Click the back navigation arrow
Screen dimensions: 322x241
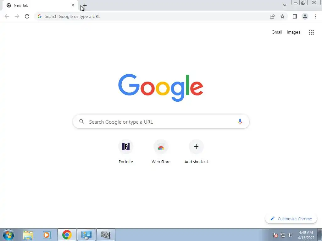(x=7, y=16)
